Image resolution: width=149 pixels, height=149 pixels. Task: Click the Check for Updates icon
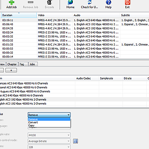[x=89, y=2]
